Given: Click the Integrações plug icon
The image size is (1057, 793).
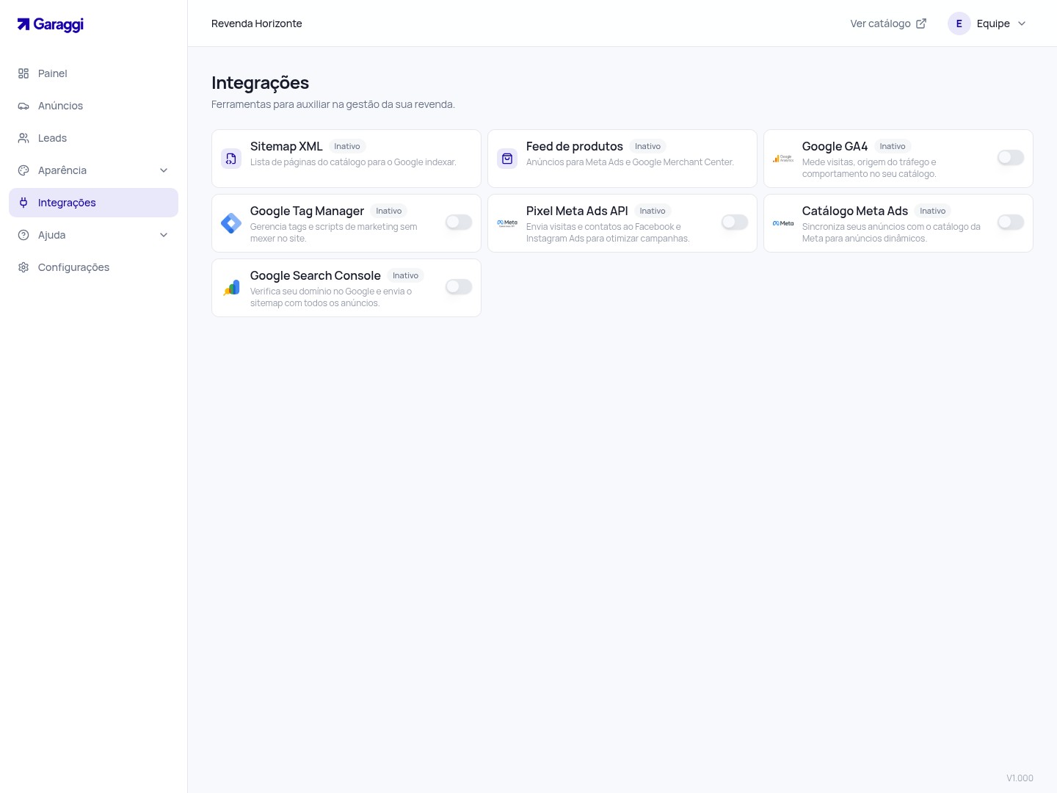Looking at the screenshot, I should tap(23, 203).
